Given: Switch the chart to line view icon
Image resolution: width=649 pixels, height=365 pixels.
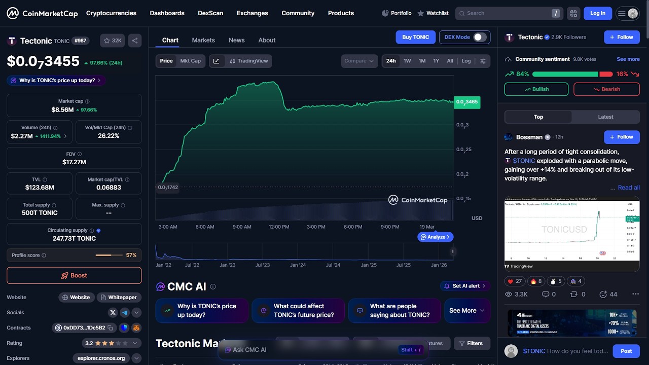Looking at the screenshot, I should pyautogui.click(x=217, y=61).
